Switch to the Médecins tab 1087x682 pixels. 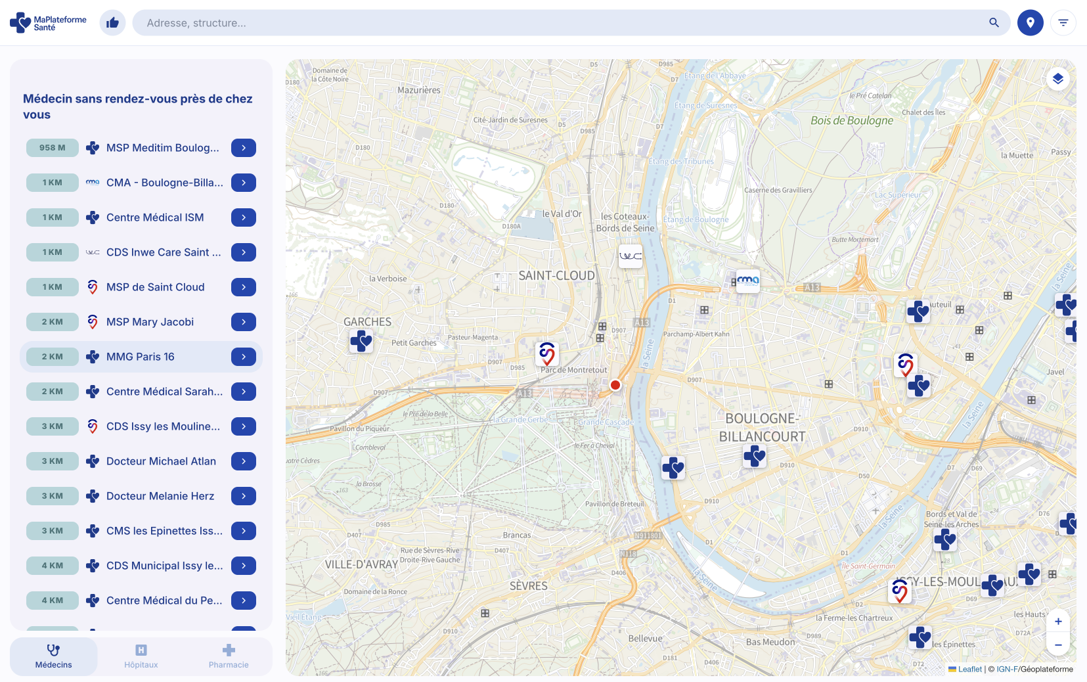point(54,656)
